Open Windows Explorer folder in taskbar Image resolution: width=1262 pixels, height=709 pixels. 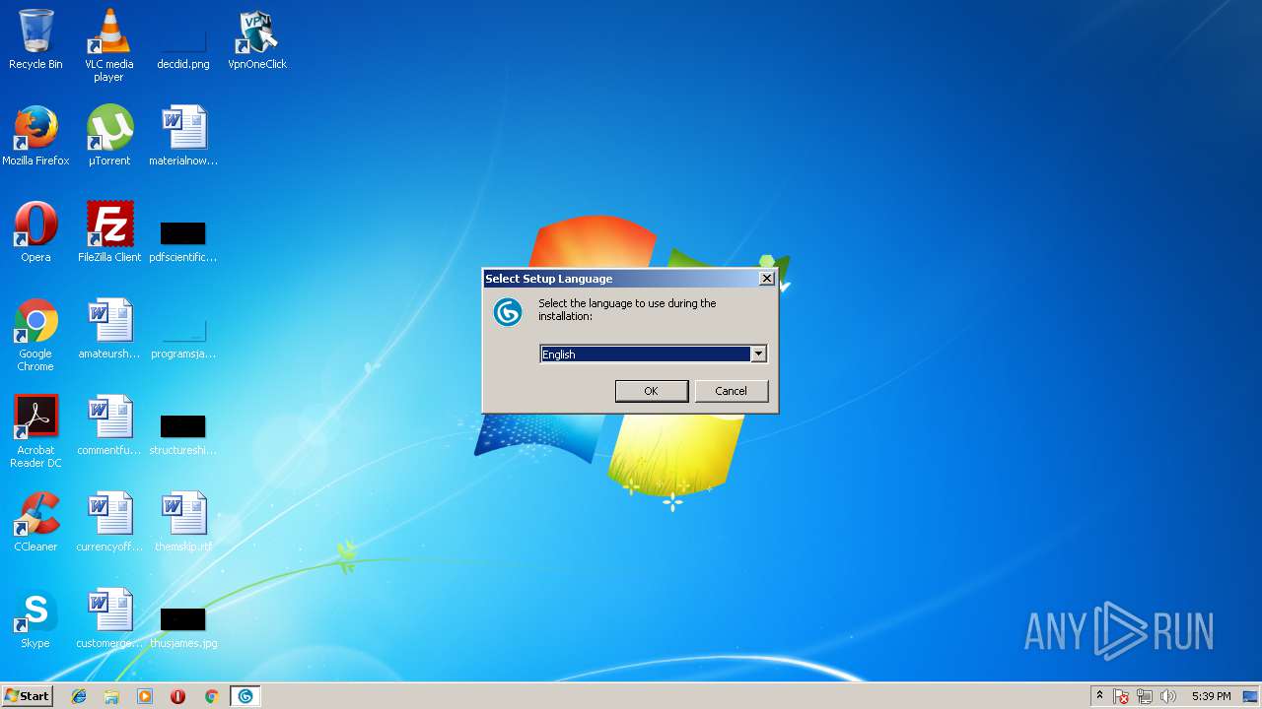click(111, 696)
